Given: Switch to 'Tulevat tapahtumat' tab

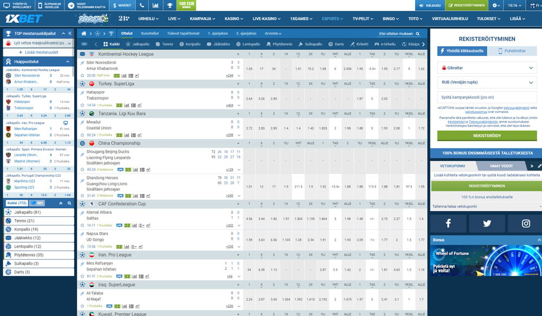Looking at the screenshot, I should [183, 34].
